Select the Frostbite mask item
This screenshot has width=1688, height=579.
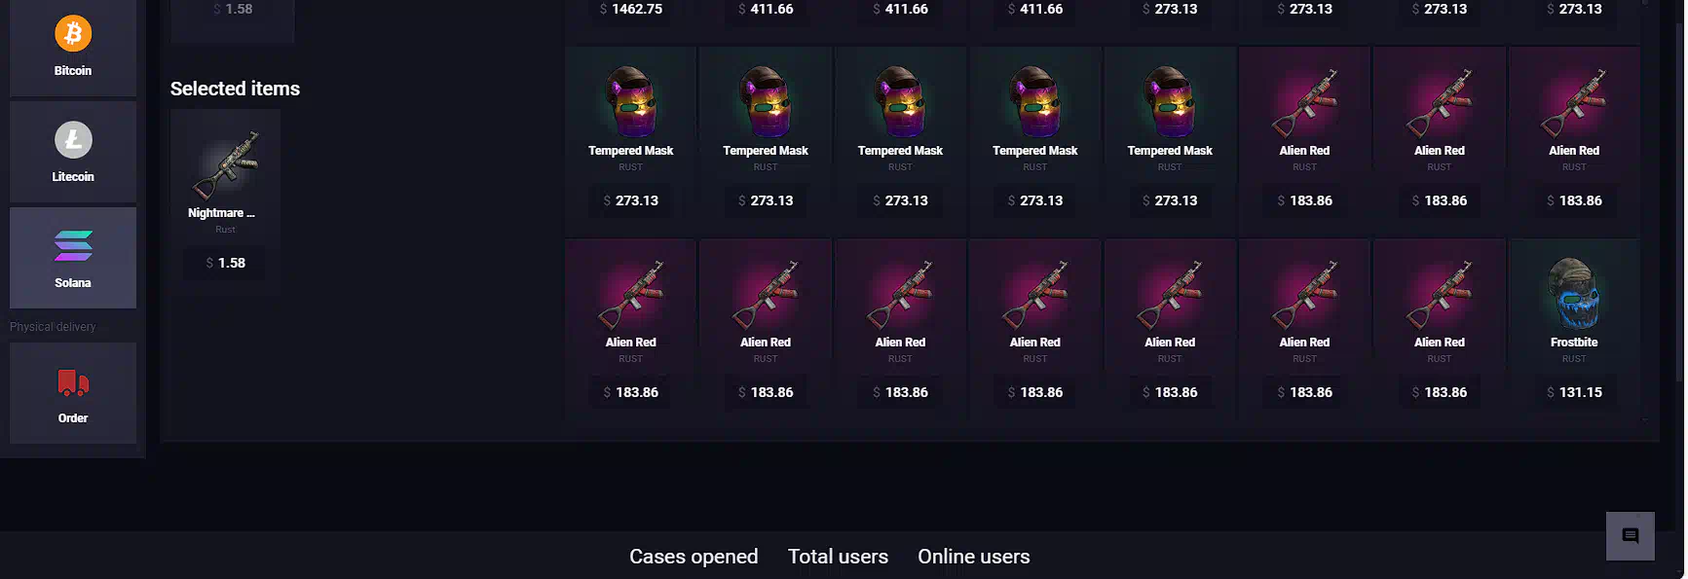click(x=1573, y=330)
